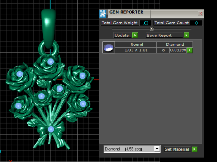Click Total Gem Count value 8
The image size is (217, 162).
196,23
